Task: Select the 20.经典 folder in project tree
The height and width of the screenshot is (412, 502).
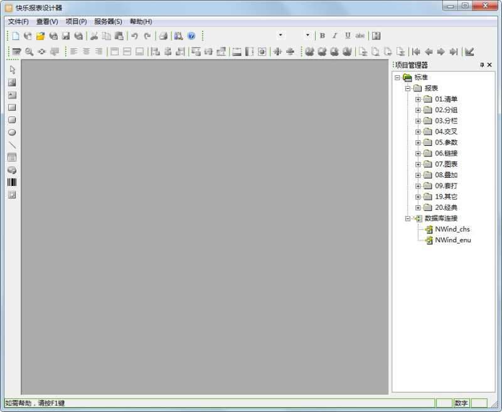Action: click(x=446, y=207)
